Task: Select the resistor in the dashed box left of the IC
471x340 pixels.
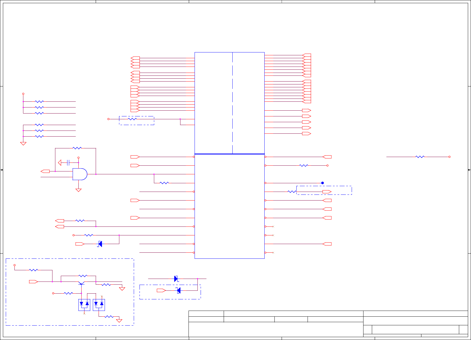Action: pyautogui.click(x=132, y=119)
